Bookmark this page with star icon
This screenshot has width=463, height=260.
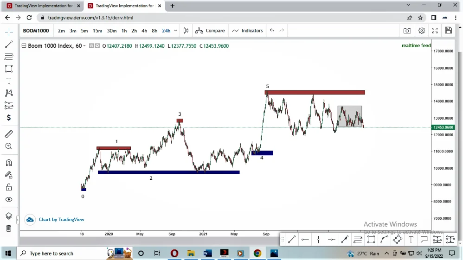pos(420,18)
